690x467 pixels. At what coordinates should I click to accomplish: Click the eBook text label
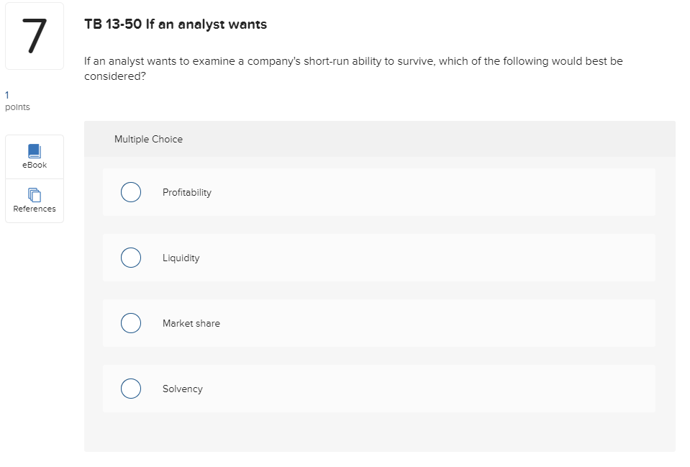point(35,166)
